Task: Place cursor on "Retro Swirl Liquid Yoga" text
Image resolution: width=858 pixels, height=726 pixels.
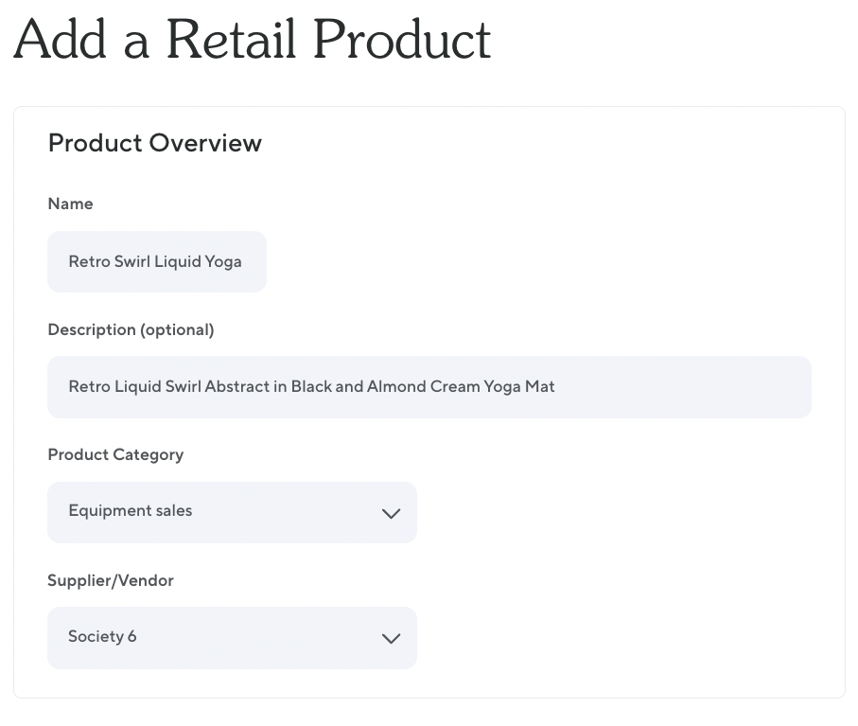Action: 155,261
